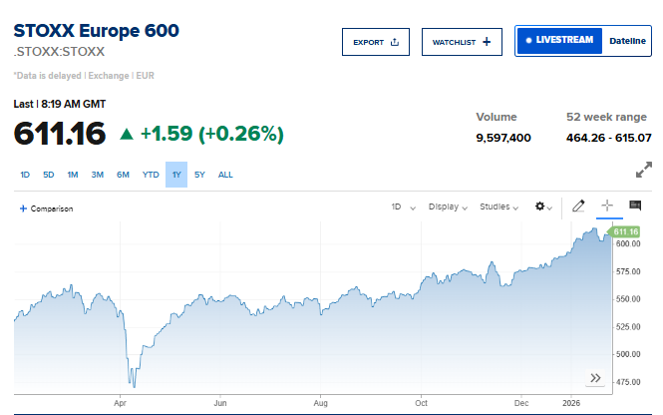
Task: Select the pencil drawing tool
Action: pyautogui.click(x=578, y=207)
